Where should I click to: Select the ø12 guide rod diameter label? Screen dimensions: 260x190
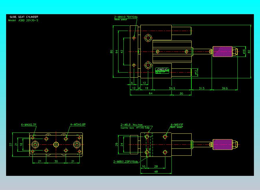click(x=196, y=72)
